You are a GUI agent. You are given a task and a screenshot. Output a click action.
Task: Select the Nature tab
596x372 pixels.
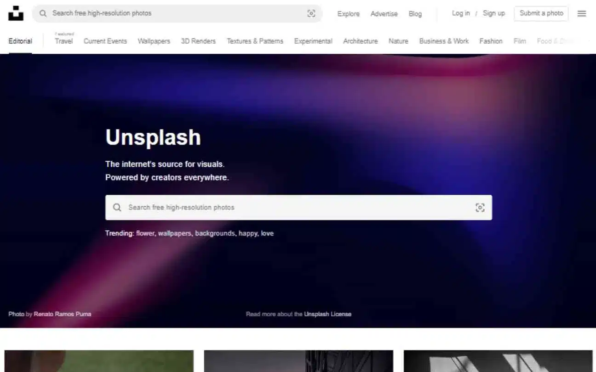398,41
